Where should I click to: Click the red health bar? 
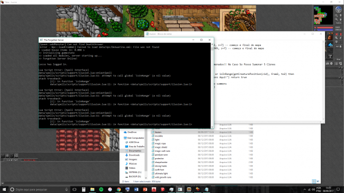click(325, 28)
